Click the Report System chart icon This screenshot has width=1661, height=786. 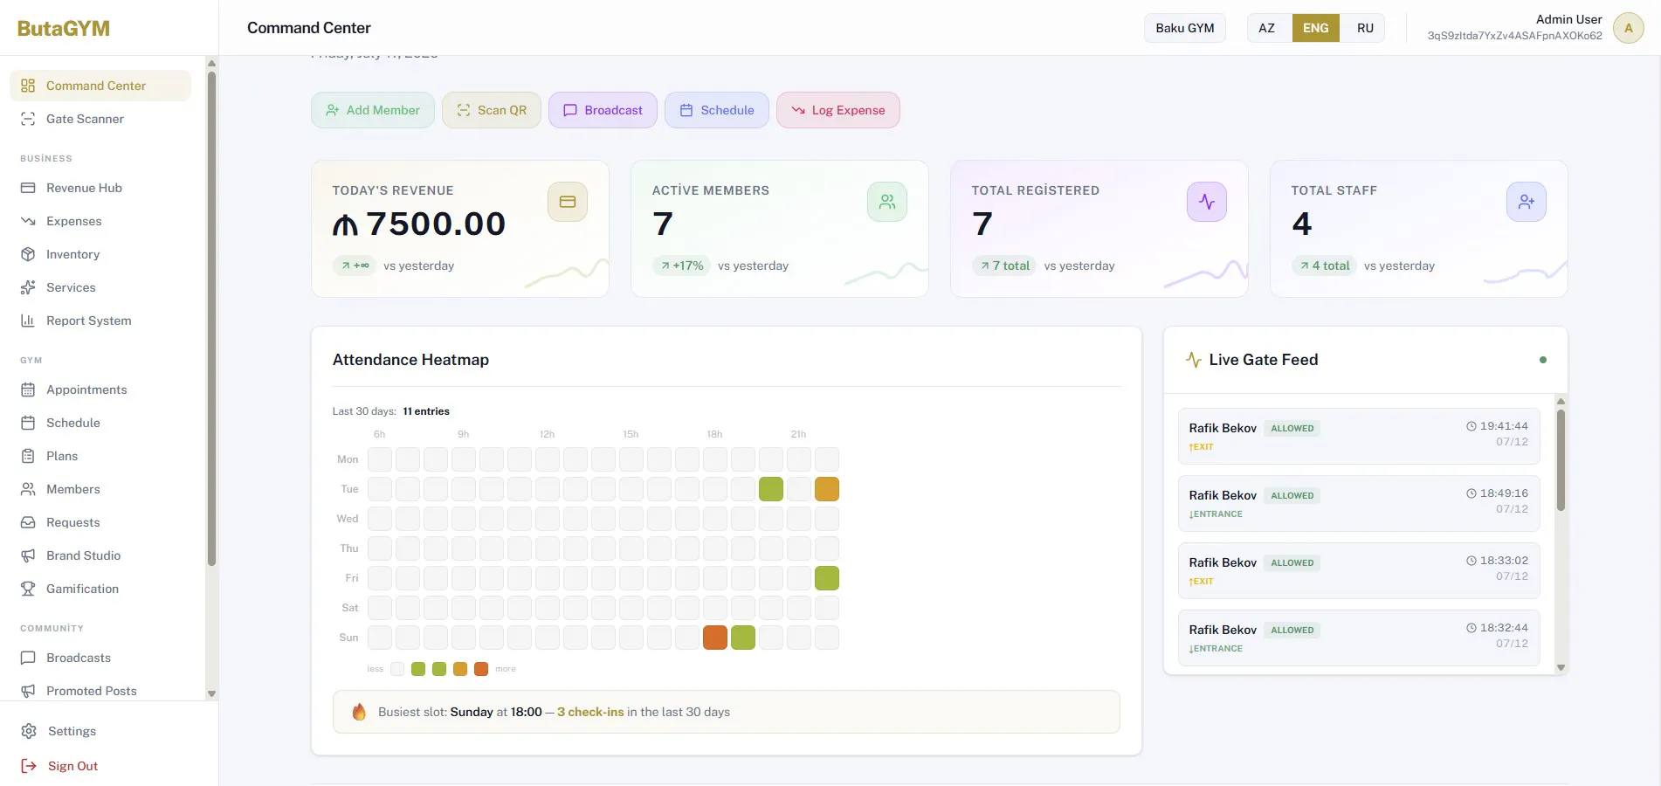point(28,321)
